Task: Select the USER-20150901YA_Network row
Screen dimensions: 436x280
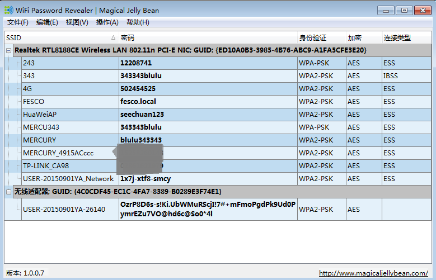Action: 226,179
